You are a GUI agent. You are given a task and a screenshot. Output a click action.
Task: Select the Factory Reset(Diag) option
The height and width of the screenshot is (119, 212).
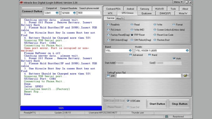[109, 35]
